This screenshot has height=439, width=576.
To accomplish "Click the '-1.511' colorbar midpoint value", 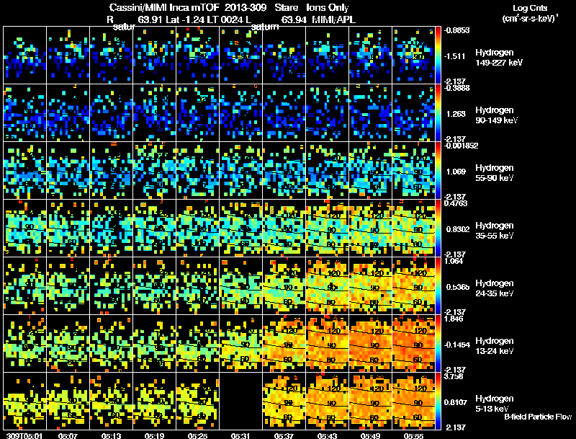I will pos(455,56).
